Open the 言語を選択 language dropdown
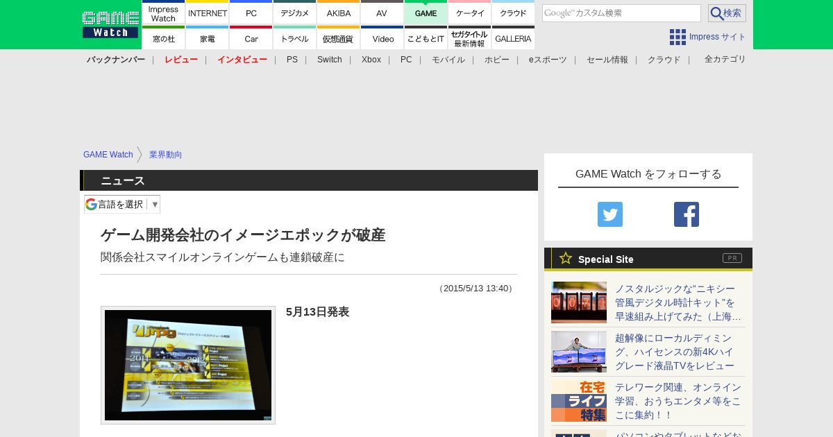833x437 pixels. click(122, 204)
